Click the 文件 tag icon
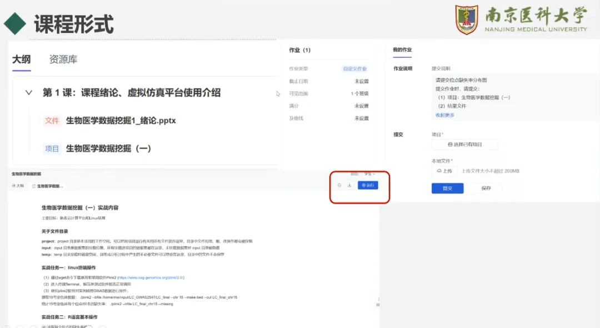Viewport: 600px width, 328px height. coord(52,121)
